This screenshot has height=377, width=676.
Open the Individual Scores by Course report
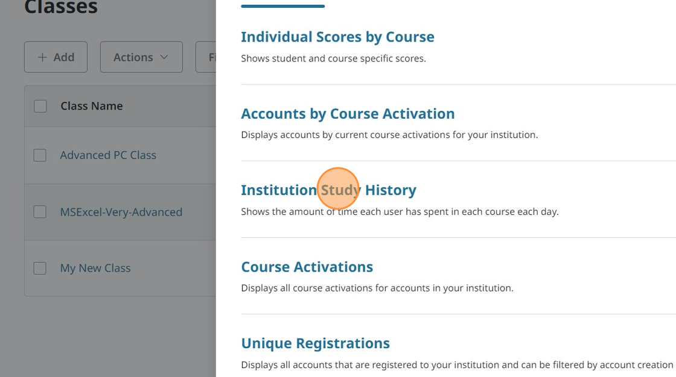(x=337, y=37)
